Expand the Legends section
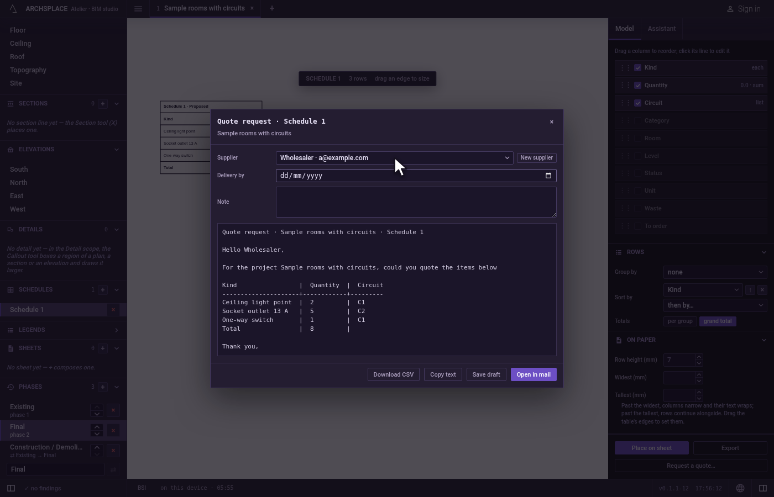774x497 pixels. (117, 330)
